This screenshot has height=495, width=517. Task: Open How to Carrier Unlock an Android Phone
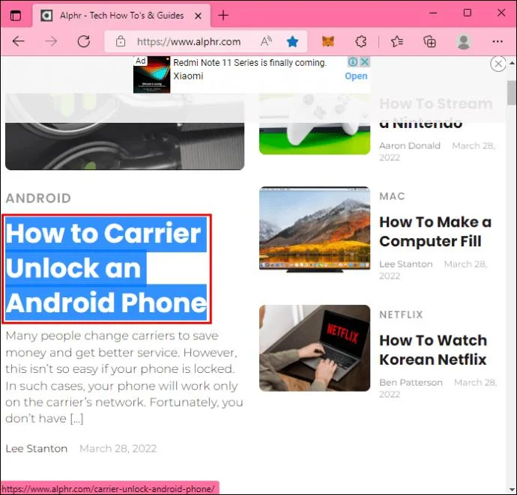point(106,269)
